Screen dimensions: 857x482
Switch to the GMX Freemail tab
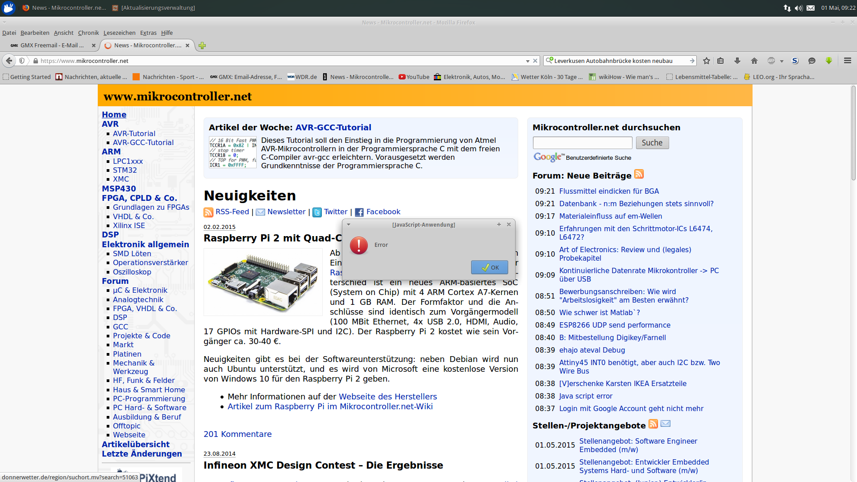coord(52,46)
